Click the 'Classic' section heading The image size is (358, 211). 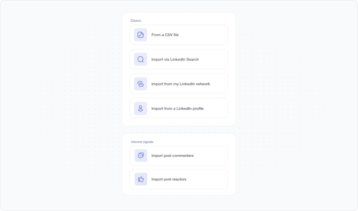136,21
